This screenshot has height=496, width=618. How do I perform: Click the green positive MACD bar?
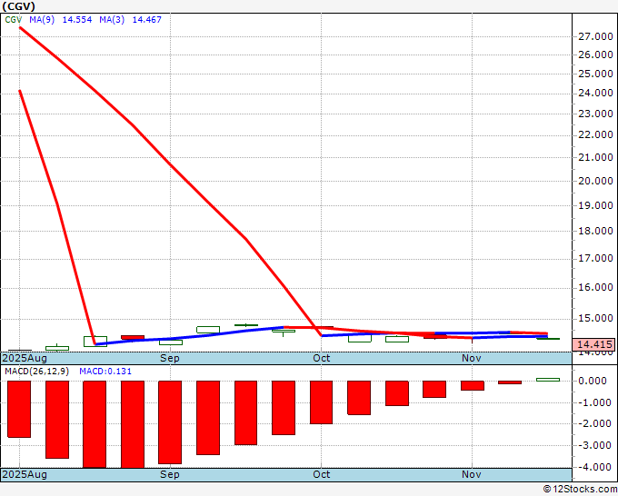(x=548, y=380)
